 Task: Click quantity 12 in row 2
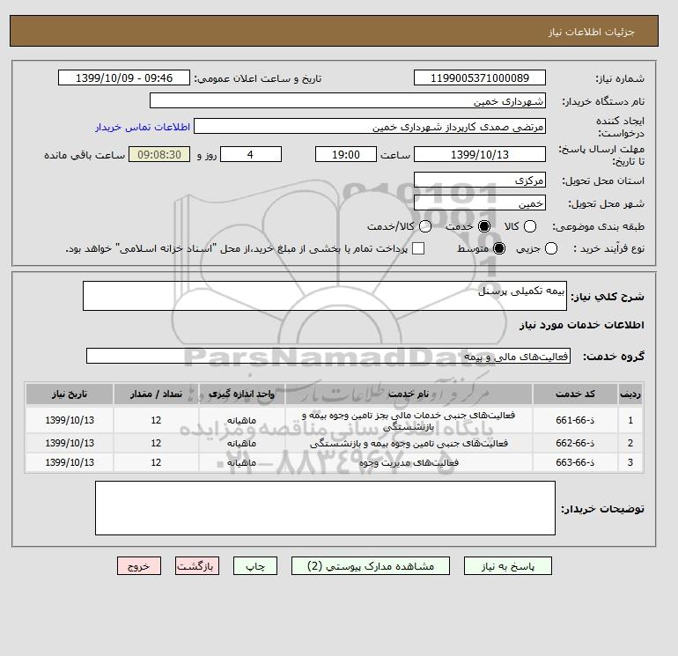click(156, 443)
